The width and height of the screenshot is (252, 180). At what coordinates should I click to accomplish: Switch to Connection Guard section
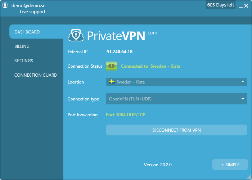click(x=36, y=75)
